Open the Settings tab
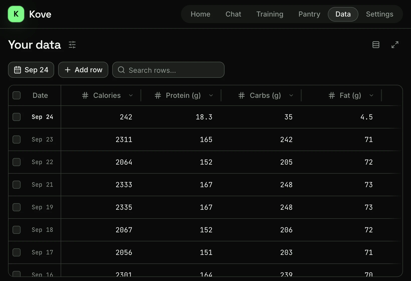Screen dimensions: 411x281 (380, 14)
